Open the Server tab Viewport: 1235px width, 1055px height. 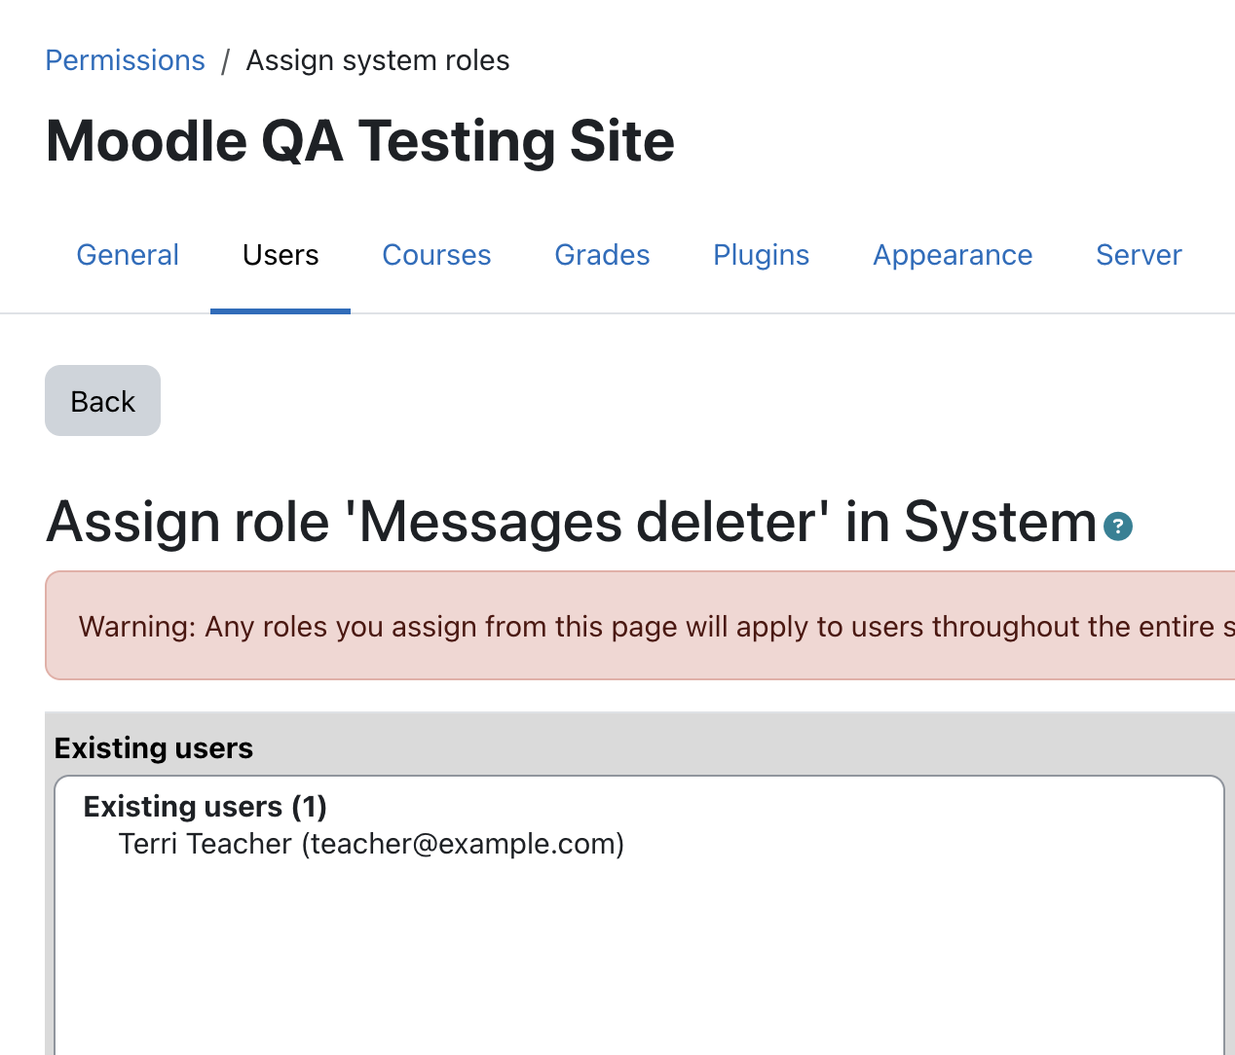point(1139,255)
